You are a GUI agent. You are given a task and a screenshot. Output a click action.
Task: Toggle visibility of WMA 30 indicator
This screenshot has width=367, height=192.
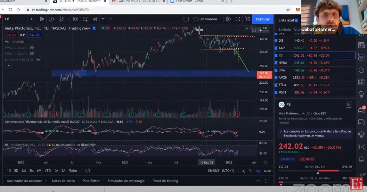point(32,48)
